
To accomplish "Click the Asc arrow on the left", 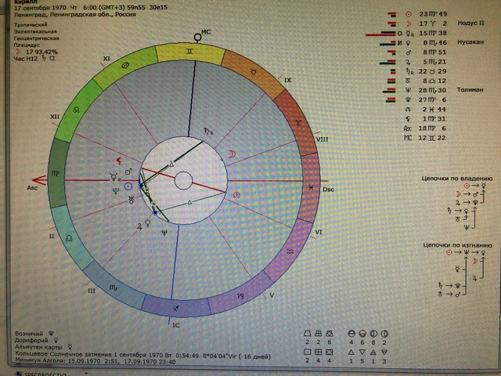I will point(31,188).
